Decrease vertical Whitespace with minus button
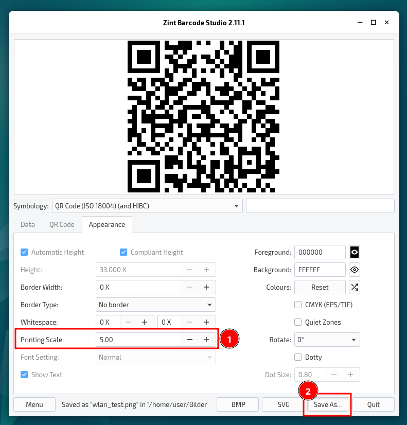Viewport: 407px width, 425px height. (190, 322)
